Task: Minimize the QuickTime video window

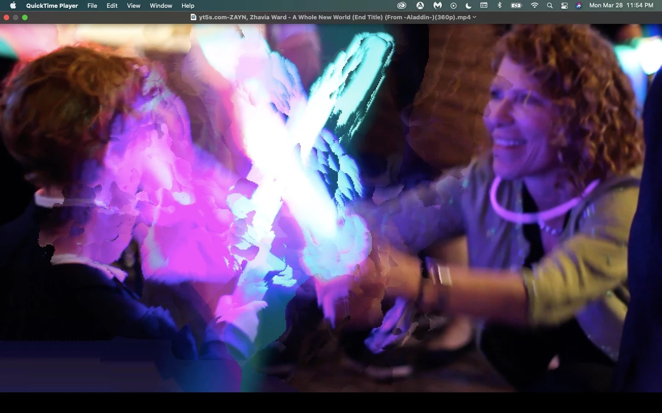Action: 16,17
